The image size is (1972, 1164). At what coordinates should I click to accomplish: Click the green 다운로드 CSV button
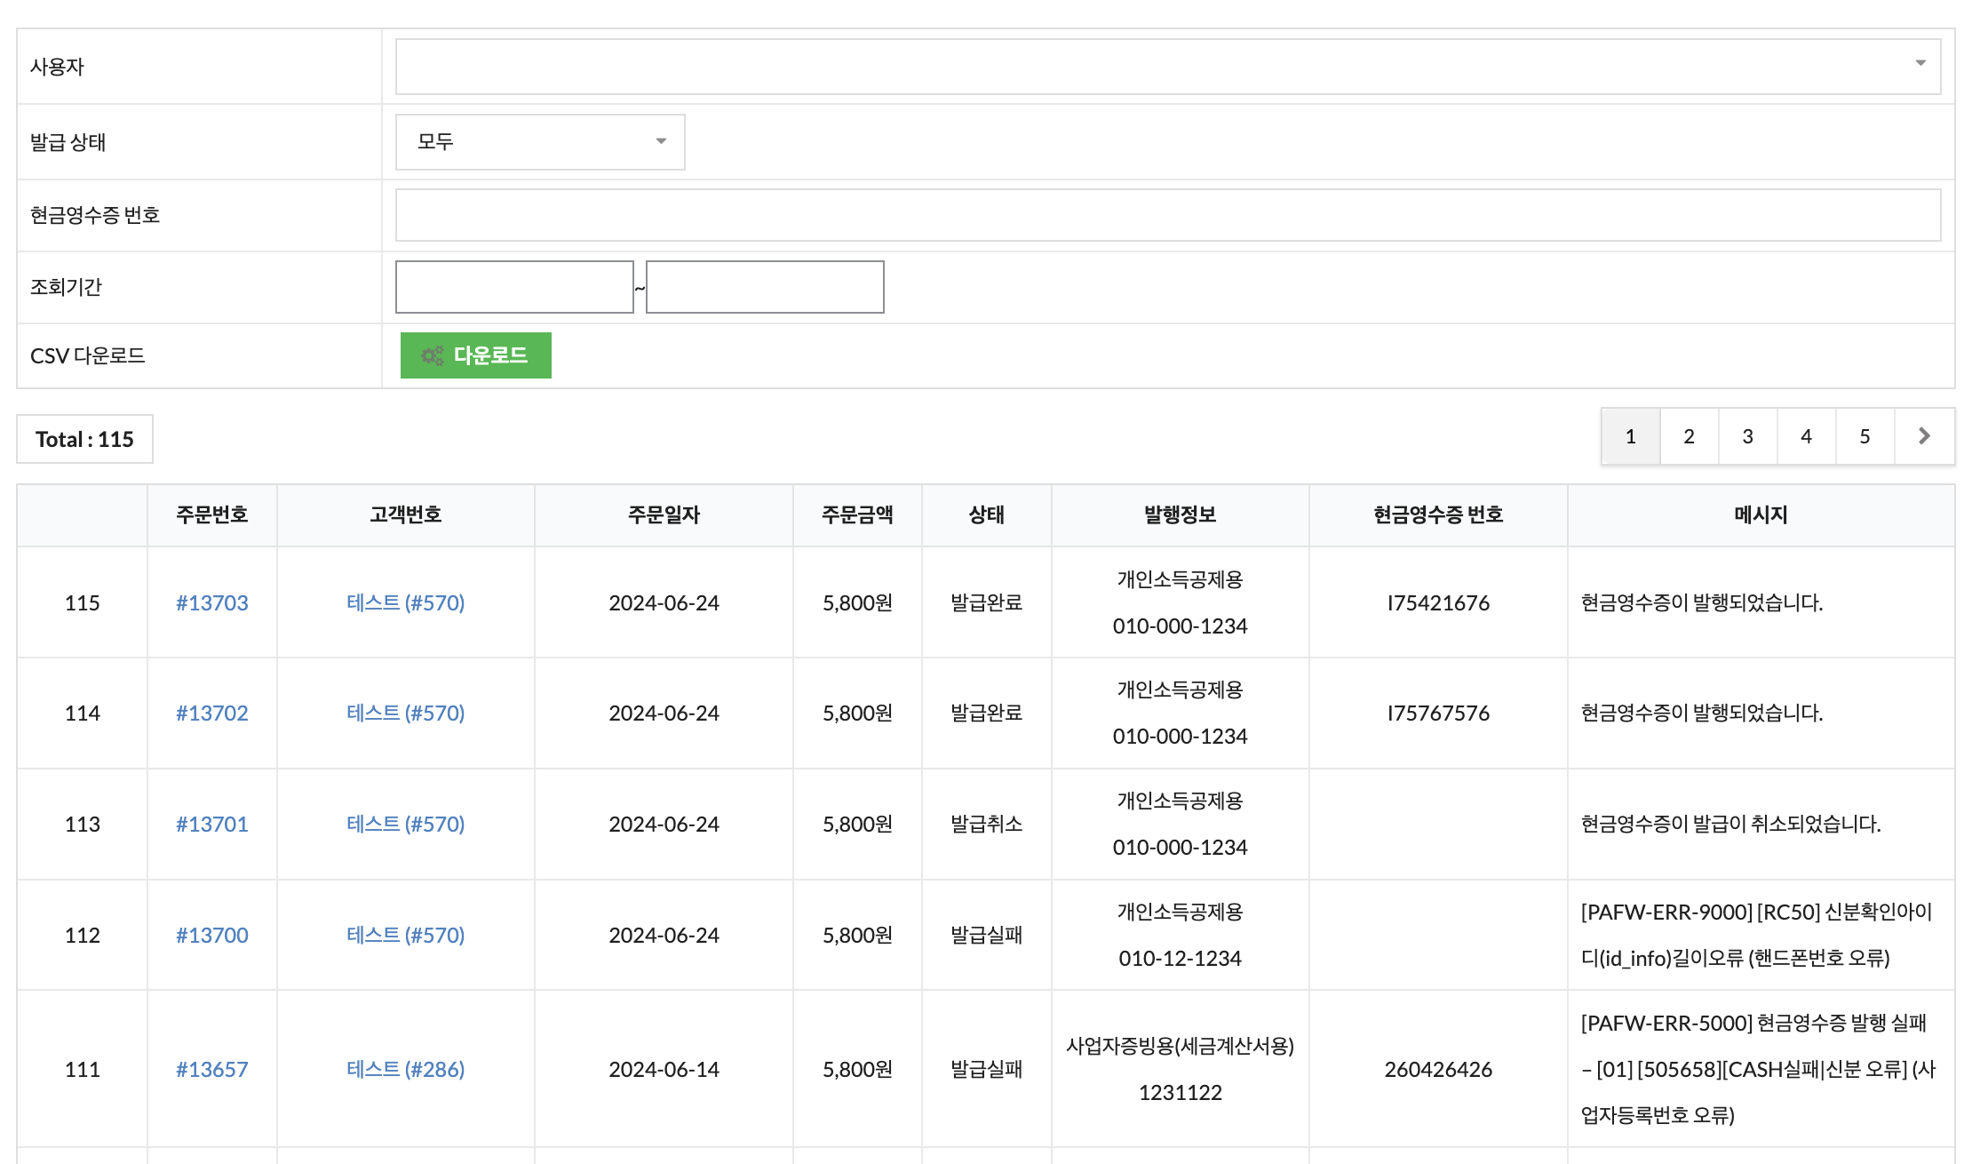coord(475,355)
